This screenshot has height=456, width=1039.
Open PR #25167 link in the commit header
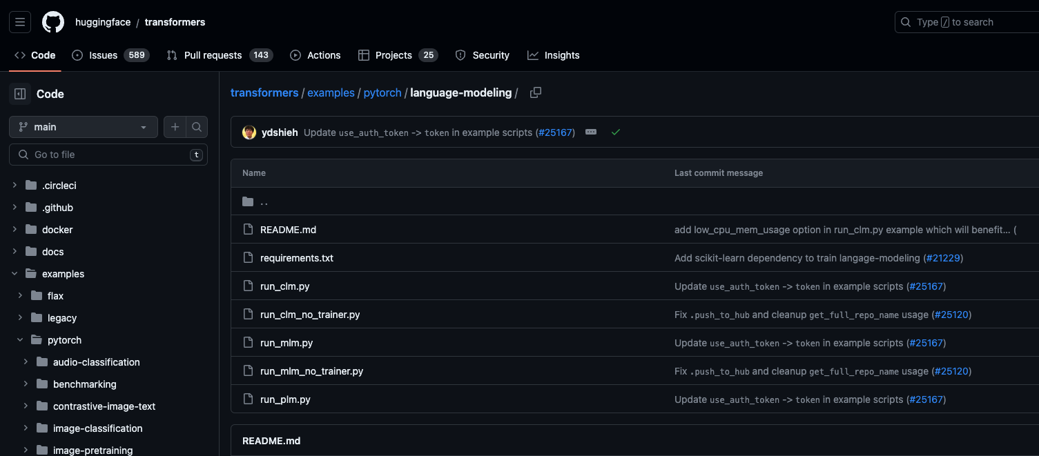556,132
